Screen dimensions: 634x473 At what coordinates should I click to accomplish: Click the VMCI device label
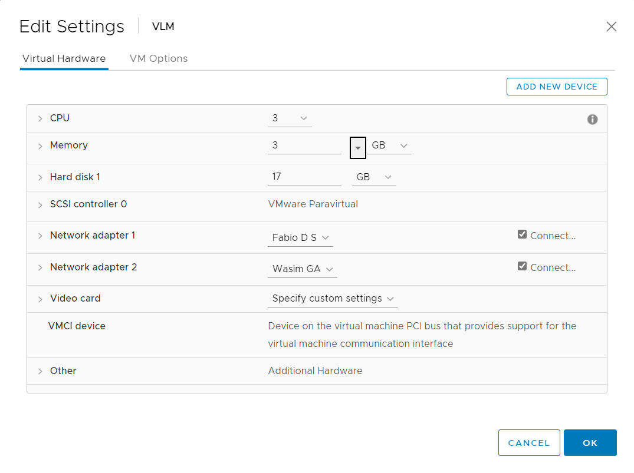coord(77,326)
